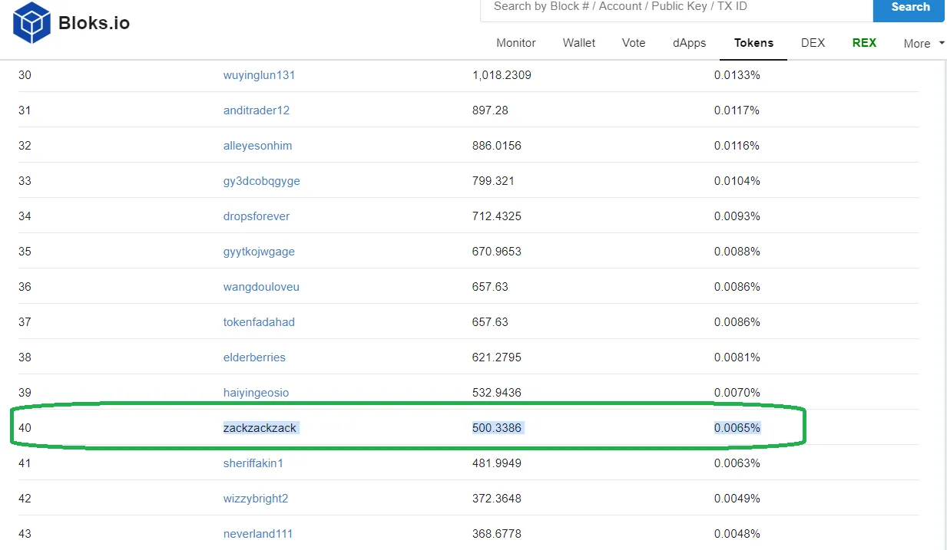Open the Vote tab
This screenshot has width=947, height=550.
point(634,43)
